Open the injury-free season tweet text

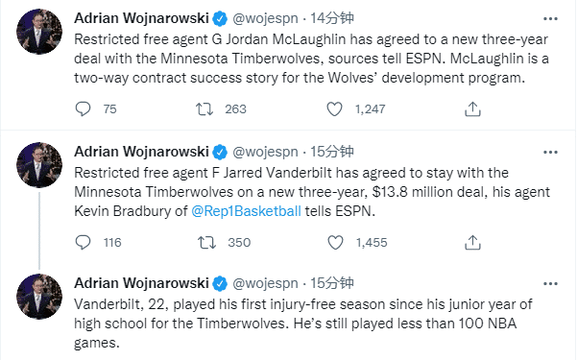click(302, 324)
